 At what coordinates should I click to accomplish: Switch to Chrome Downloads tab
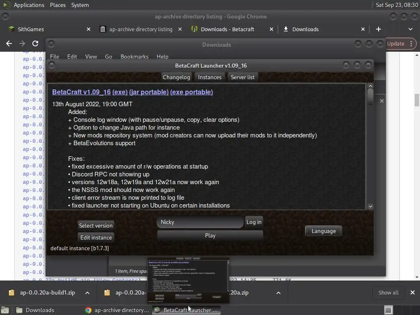tap(305, 29)
